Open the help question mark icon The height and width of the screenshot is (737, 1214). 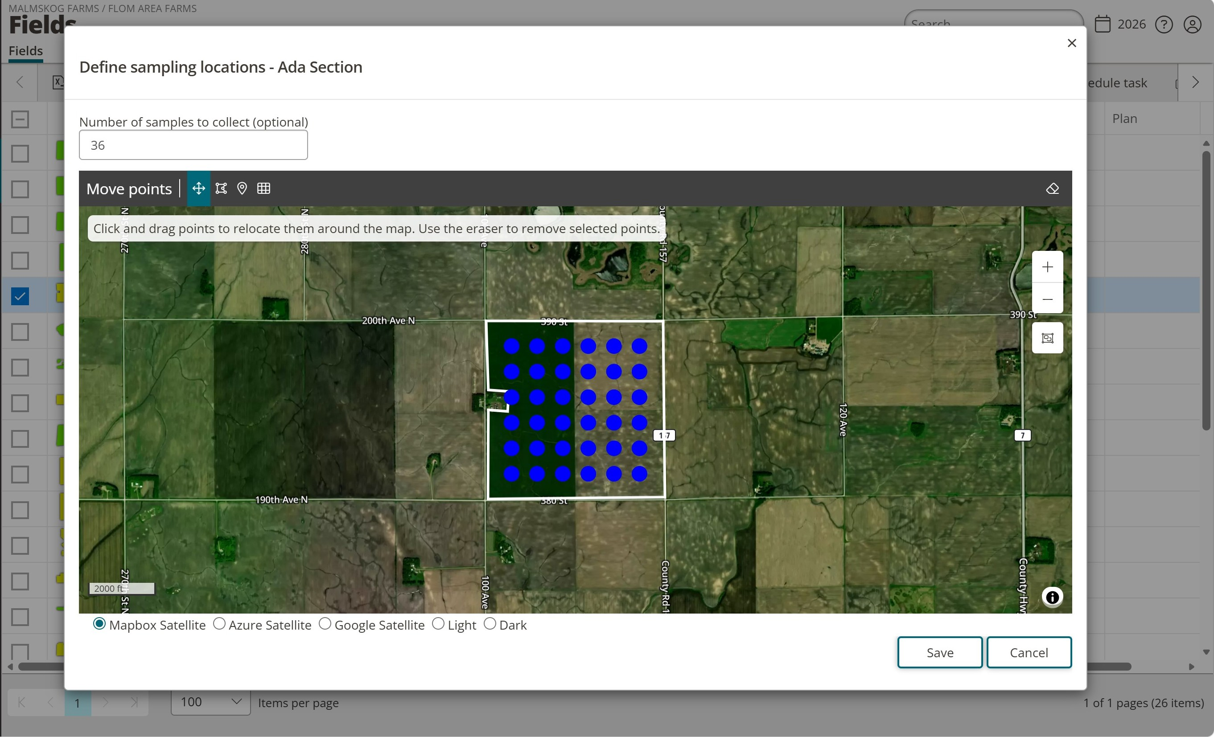click(1164, 25)
